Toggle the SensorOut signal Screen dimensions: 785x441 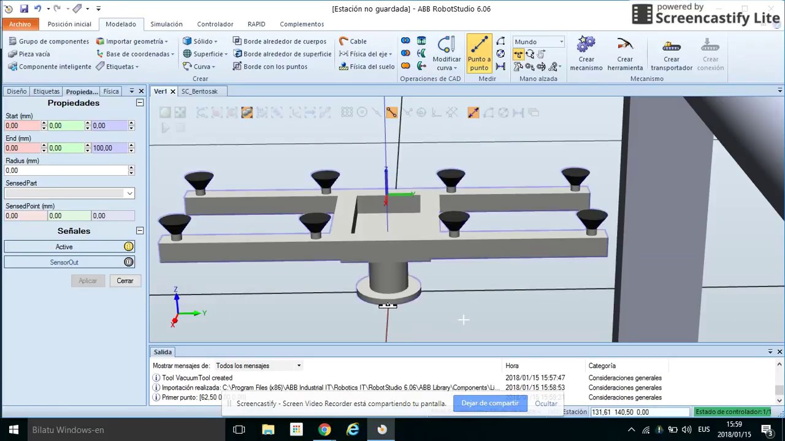tap(69, 262)
